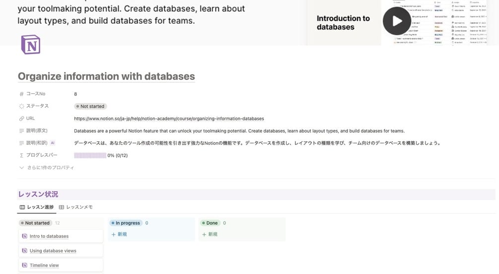Switch to the レッスン進捗 tab
Image resolution: width=499 pixels, height=274 pixels.
(36, 207)
